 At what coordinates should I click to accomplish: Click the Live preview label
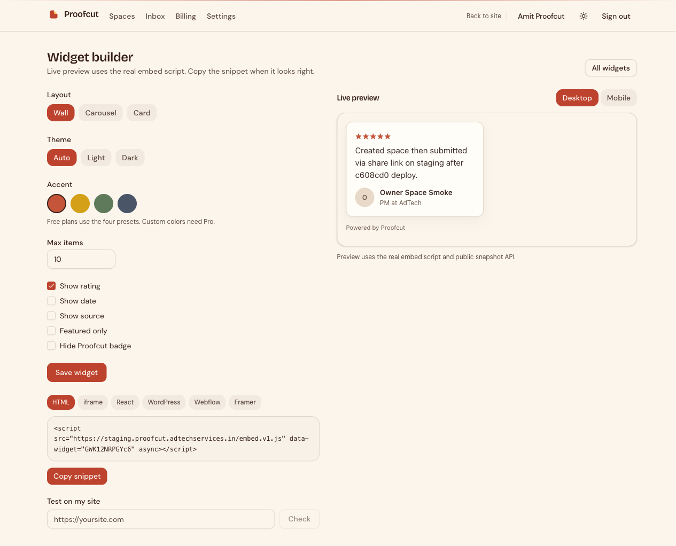(x=358, y=98)
